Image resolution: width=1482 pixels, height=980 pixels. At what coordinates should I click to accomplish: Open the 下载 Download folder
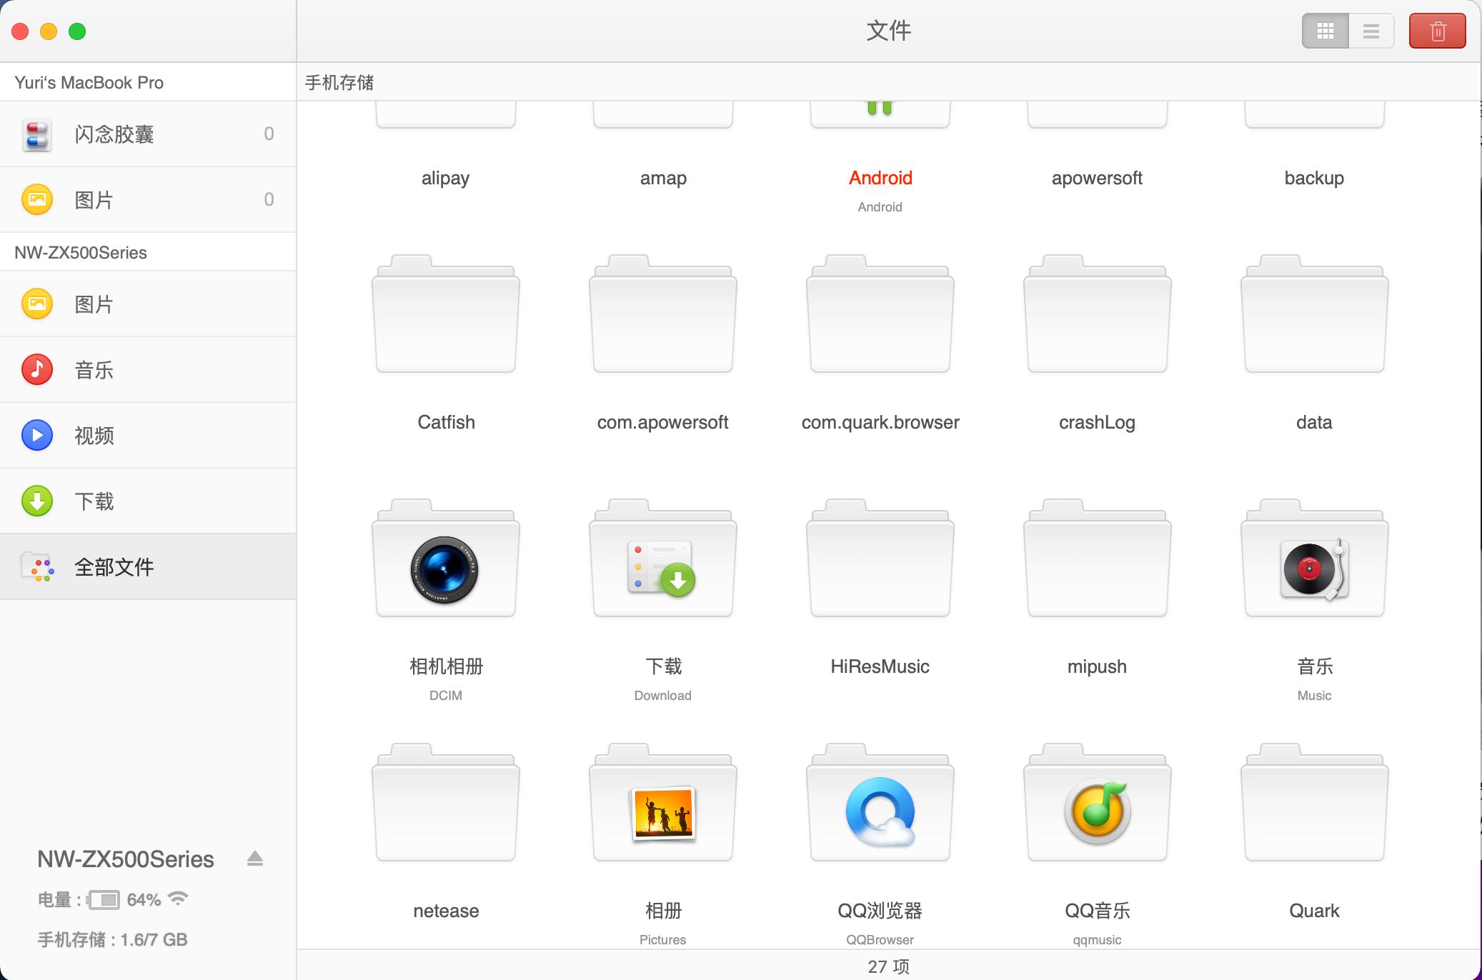[662, 561]
